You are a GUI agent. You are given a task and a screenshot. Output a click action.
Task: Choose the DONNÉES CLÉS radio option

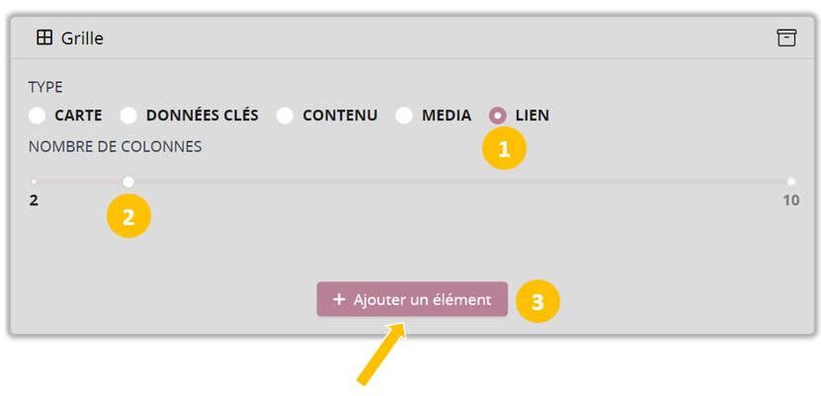coord(128,116)
